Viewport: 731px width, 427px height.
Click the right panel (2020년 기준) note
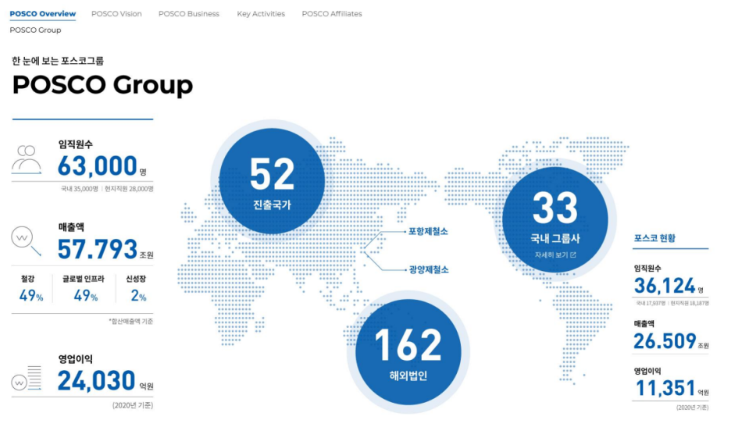pyautogui.click(x=692, y=407)
